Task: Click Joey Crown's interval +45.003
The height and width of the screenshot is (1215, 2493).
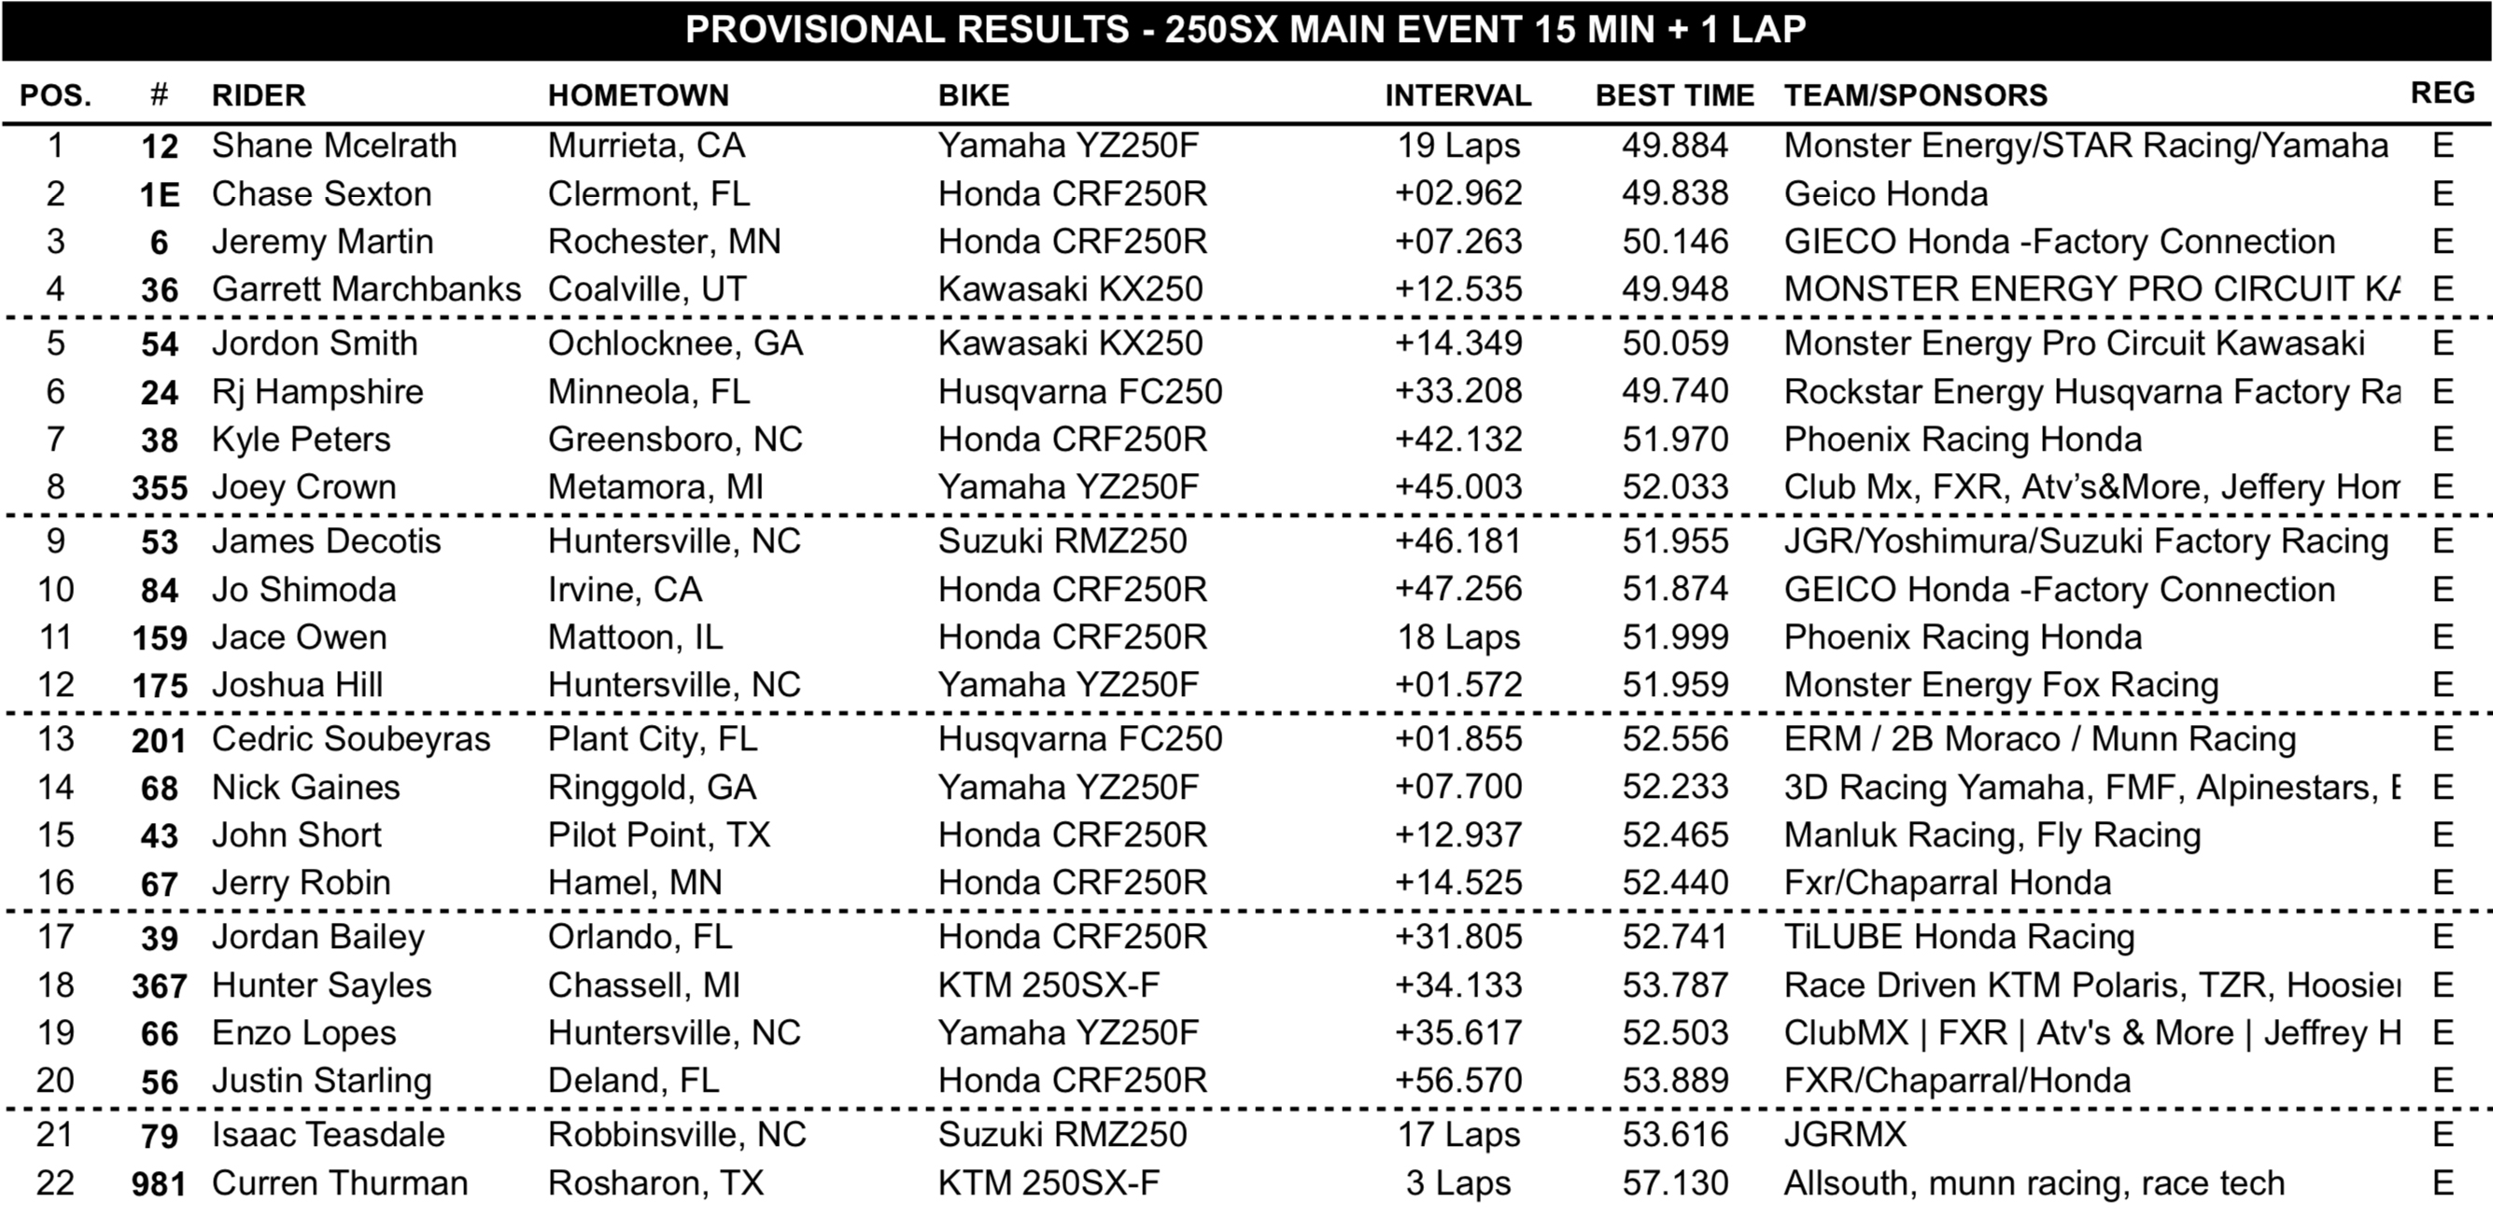Action: (x=1458, y=486)
